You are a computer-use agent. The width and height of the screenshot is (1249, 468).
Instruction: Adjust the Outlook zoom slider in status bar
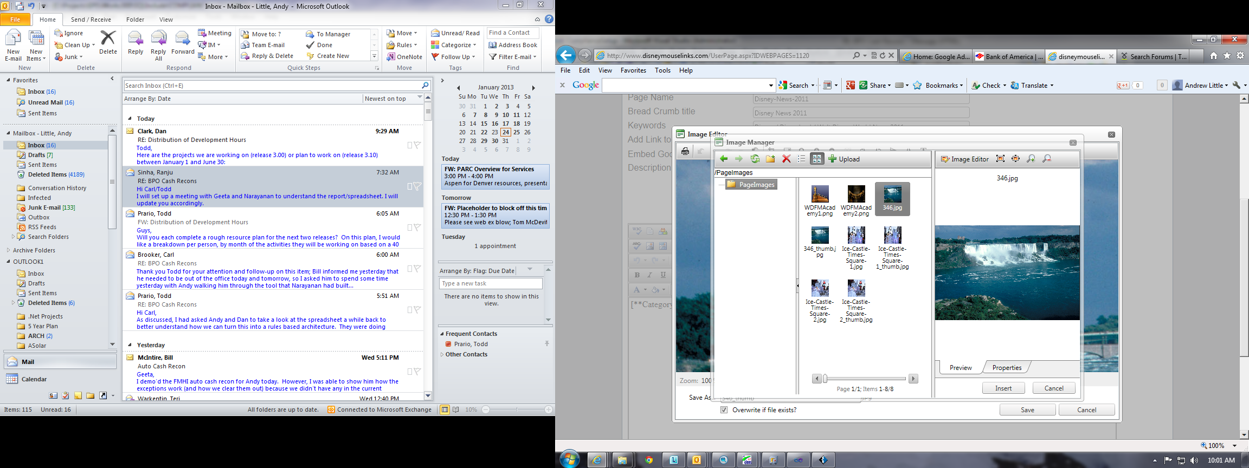(517, 409)
